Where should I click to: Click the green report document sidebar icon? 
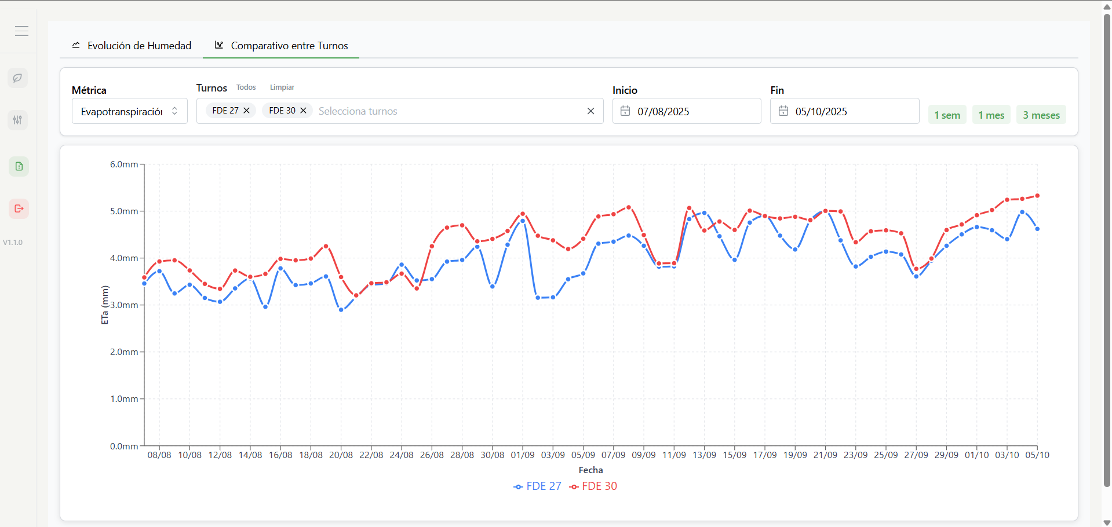pos(19,167)
